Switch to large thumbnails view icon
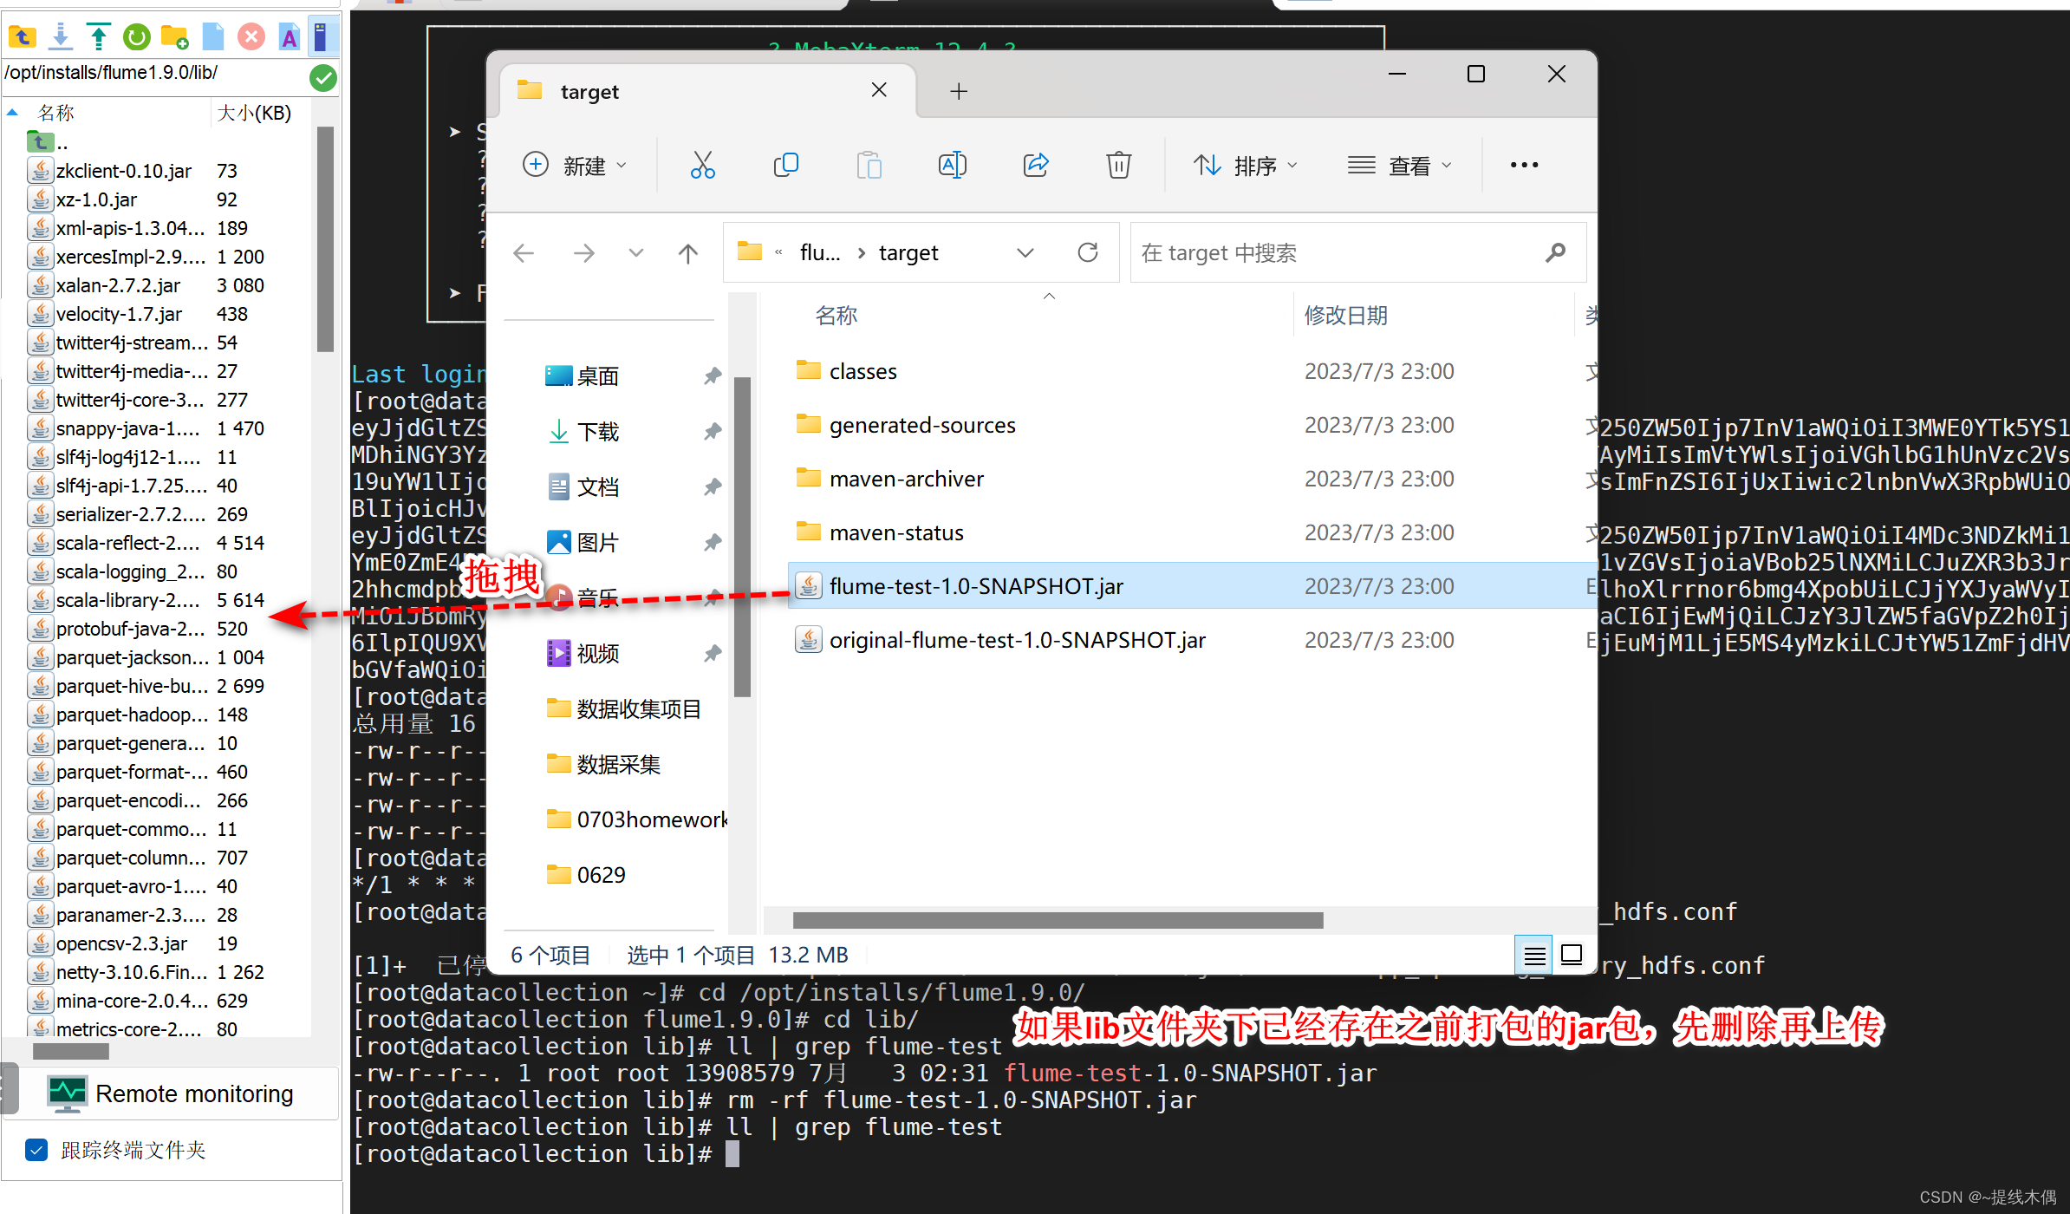The height and width of the screenshot is (1214, 2070). 1571,956
